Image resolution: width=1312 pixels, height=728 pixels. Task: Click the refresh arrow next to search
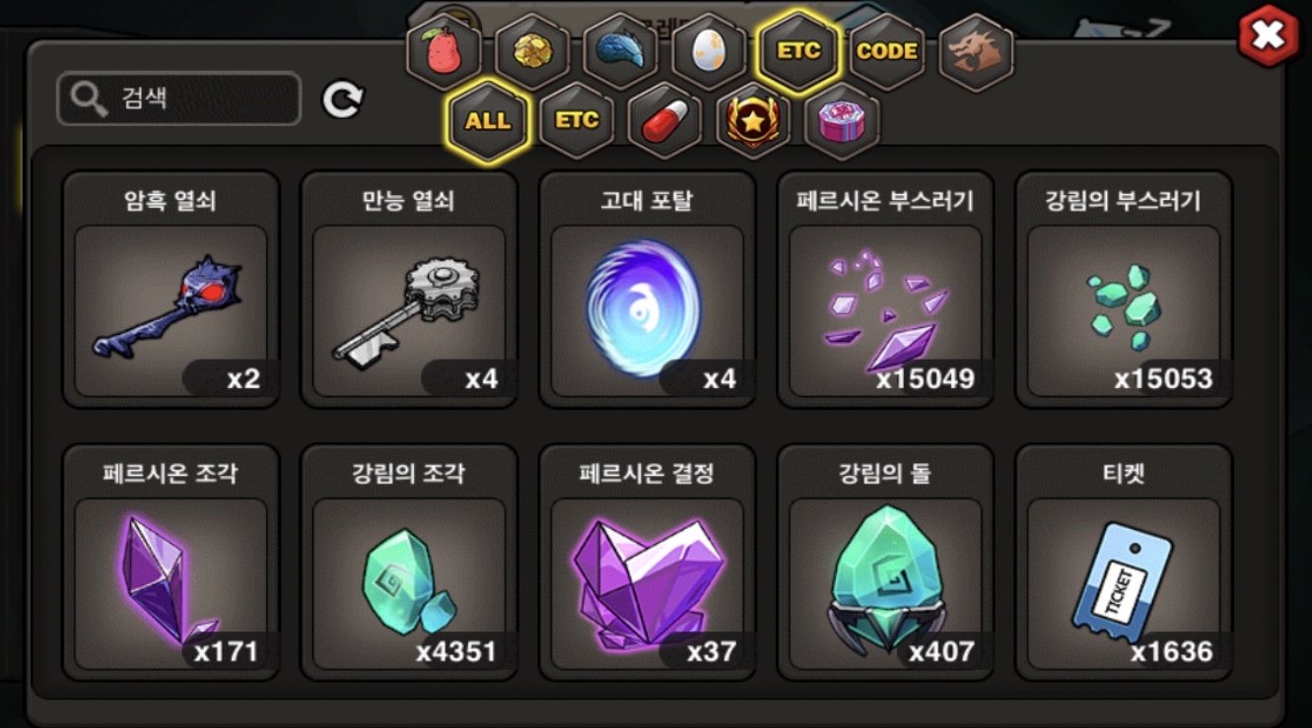point(343,99)
